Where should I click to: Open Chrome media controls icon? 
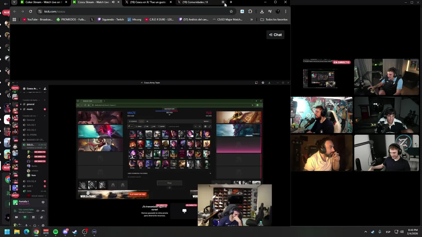click(270, 12)
